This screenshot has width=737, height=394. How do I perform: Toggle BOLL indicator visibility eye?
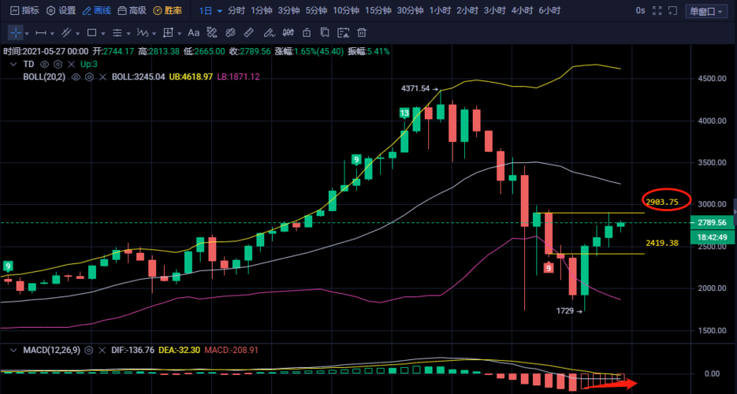pyautogui.click(x=76, y=76)
